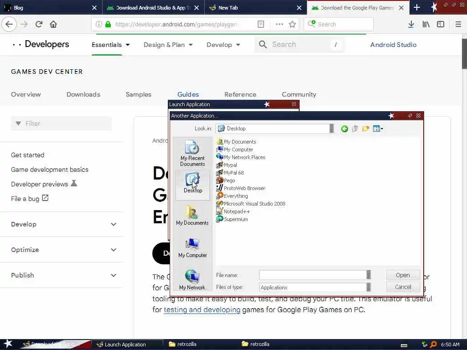
Task: Expand the Design & Plan menu
Action: [168, 45]
